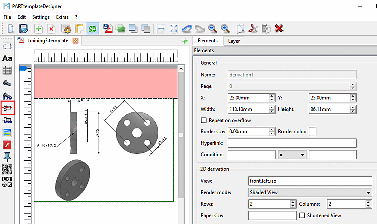Select the table element tool
The height and width of the screenshot is (224, 377).
click(x=7, y=70)
